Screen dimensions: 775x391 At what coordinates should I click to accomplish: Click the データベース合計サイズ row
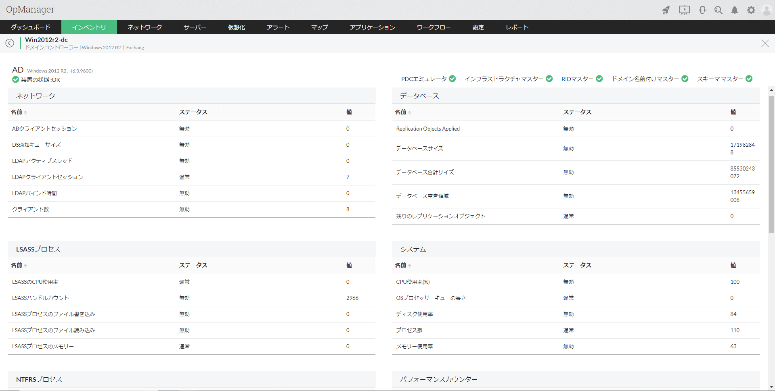click(576, 172)
